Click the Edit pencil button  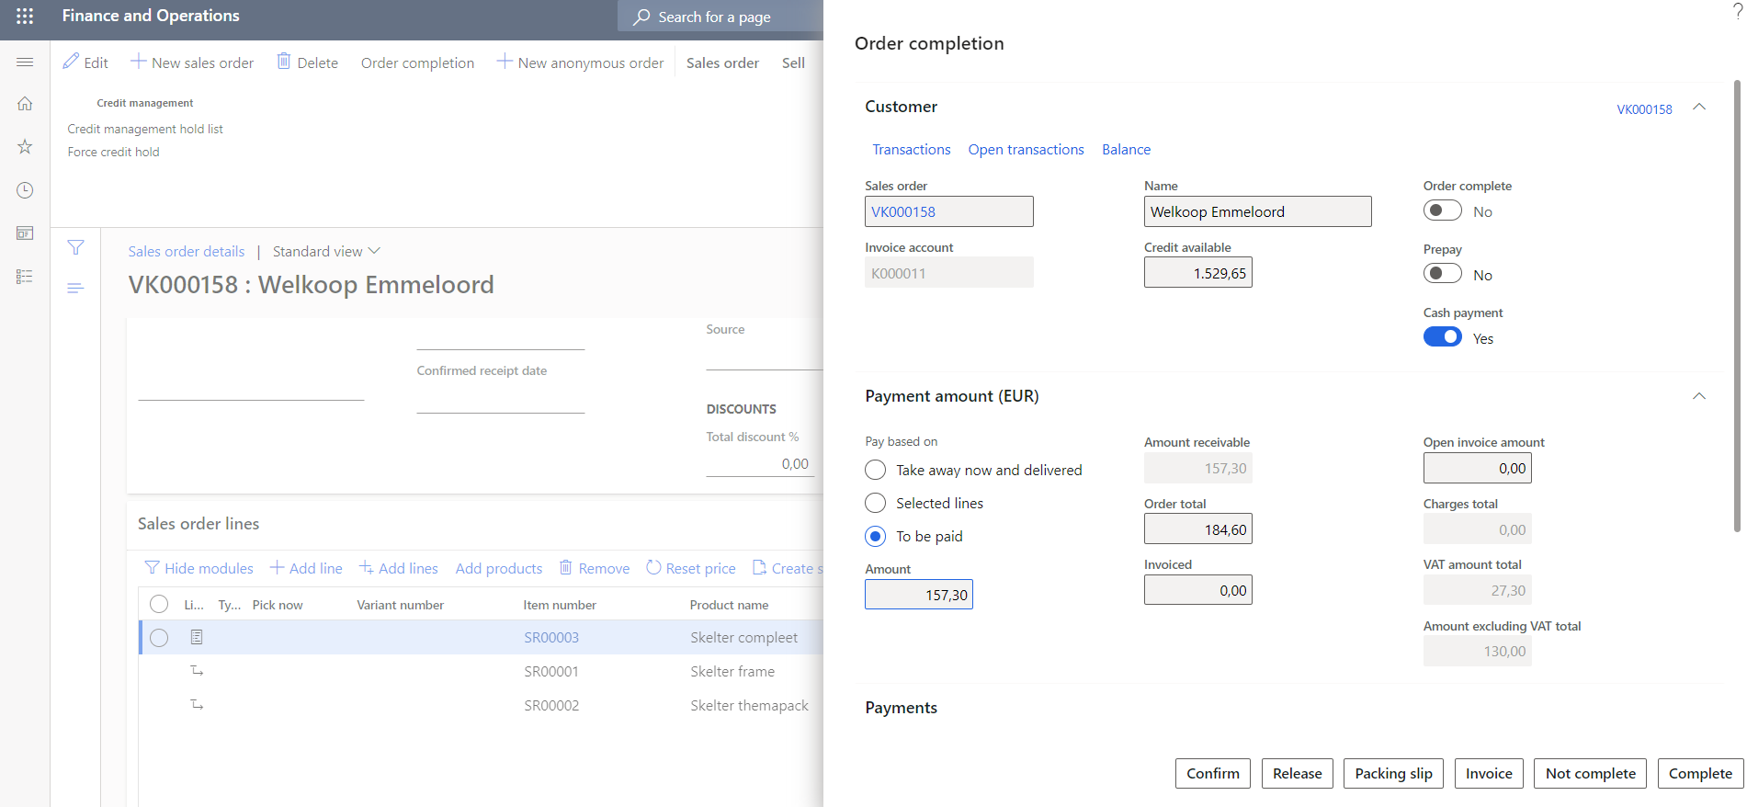(85, 63)
